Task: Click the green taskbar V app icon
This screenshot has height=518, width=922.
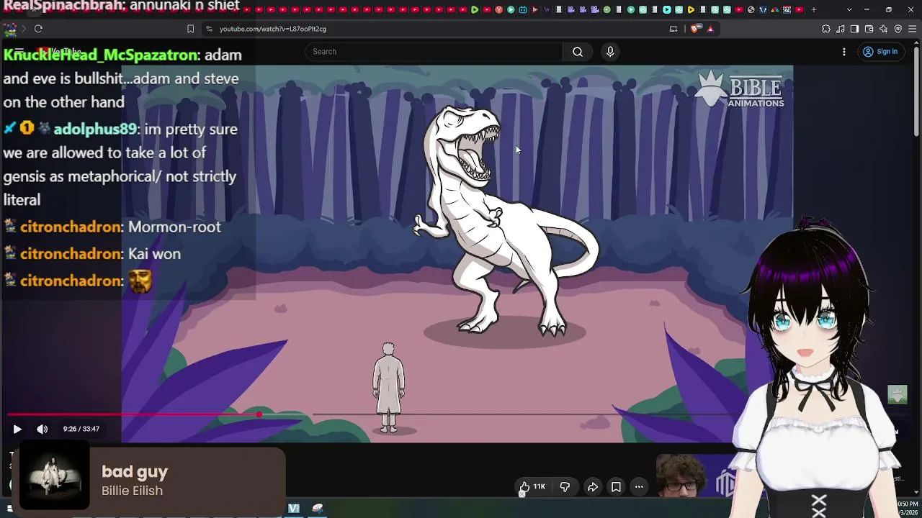Action: tap(294, 509)
